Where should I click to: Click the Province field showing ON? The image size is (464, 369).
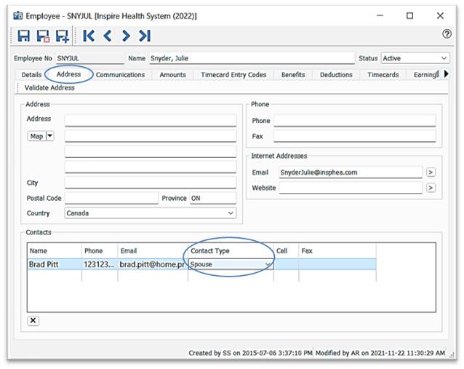click(213, 198)
